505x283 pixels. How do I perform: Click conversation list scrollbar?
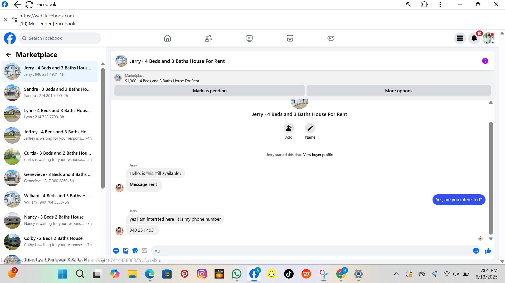coord(103,128)
